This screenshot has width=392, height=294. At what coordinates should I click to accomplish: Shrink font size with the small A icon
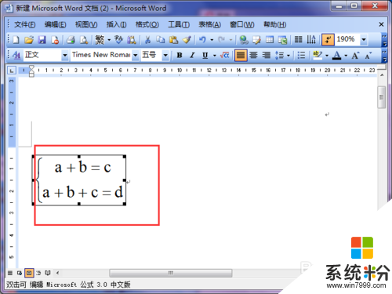click(x=368, y=56)
